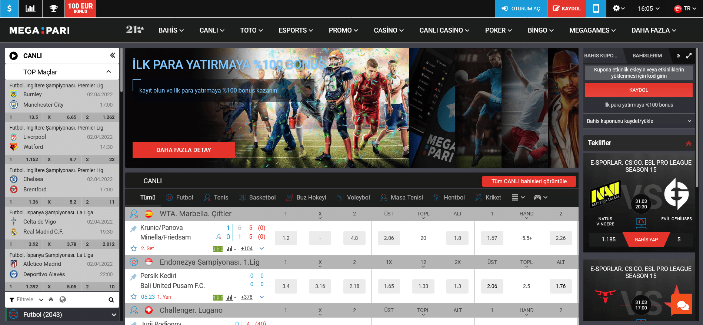Screen dimensions: 703x325
Task: Filter live events by Tenis
Action: (216, 197)
